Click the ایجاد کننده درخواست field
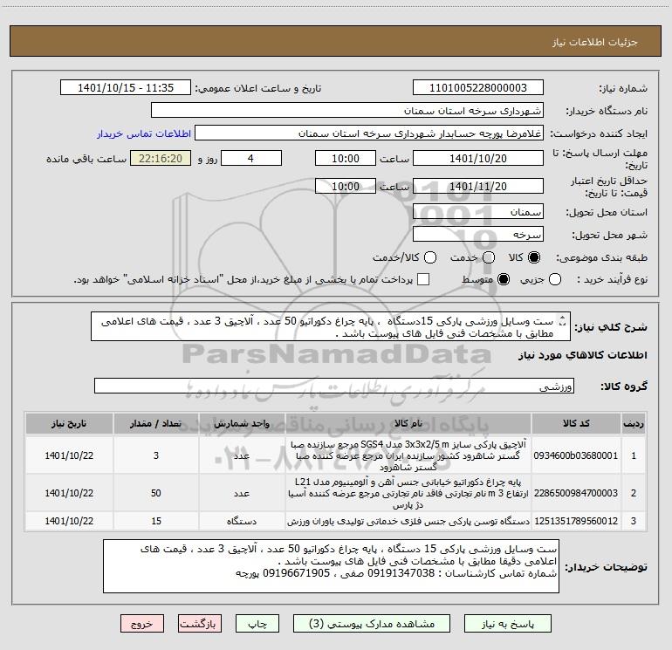The image size is (672, 650). click(369, 133)
